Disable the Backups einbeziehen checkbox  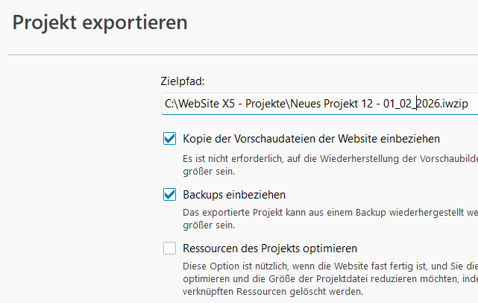click(x=169, y=195)
